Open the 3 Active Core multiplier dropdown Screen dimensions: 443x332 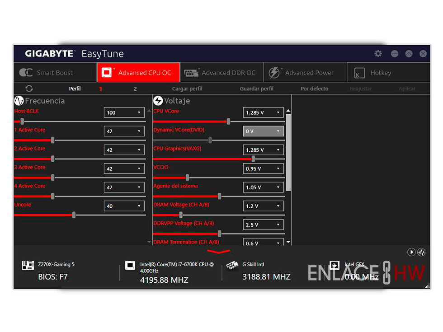[x=124, y=168]
